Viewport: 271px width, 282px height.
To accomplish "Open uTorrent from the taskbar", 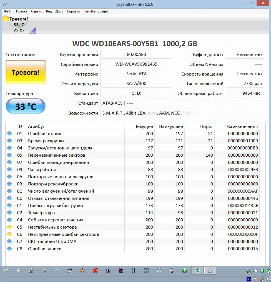I will pos(197,270).
